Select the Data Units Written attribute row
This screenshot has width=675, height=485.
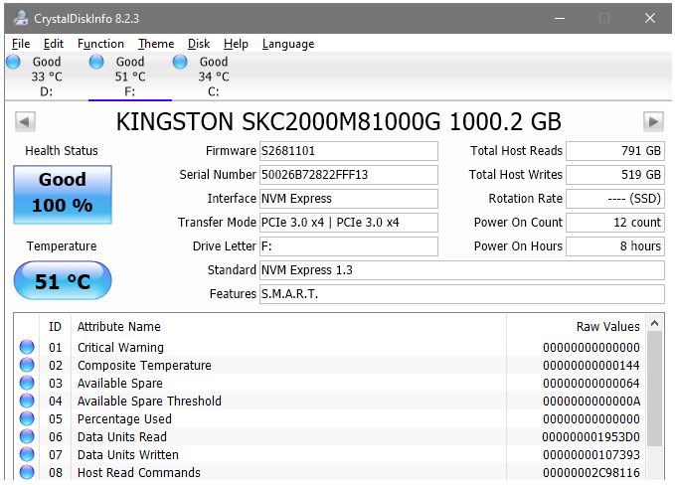[330, 455]
